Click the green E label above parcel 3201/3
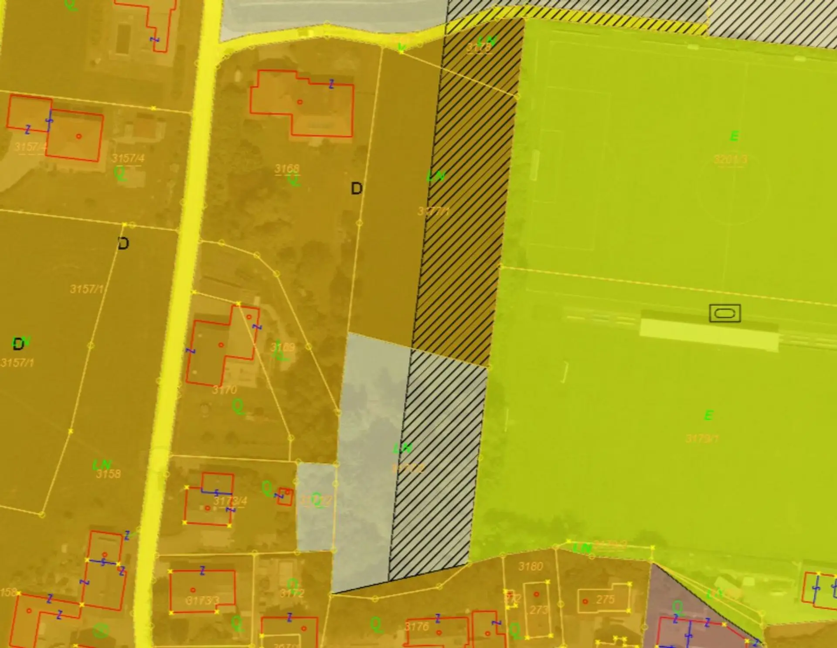This screenshot has height=648, width=837. [x=734, y=136]
